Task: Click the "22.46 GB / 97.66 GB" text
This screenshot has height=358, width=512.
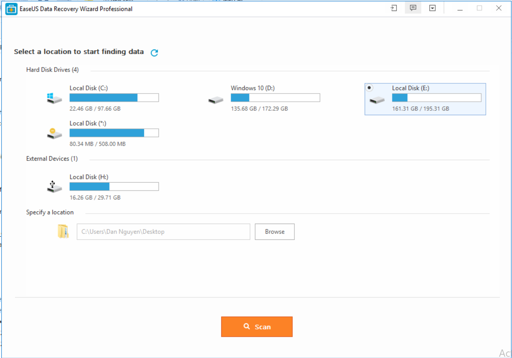Action: tap(95, 109)
